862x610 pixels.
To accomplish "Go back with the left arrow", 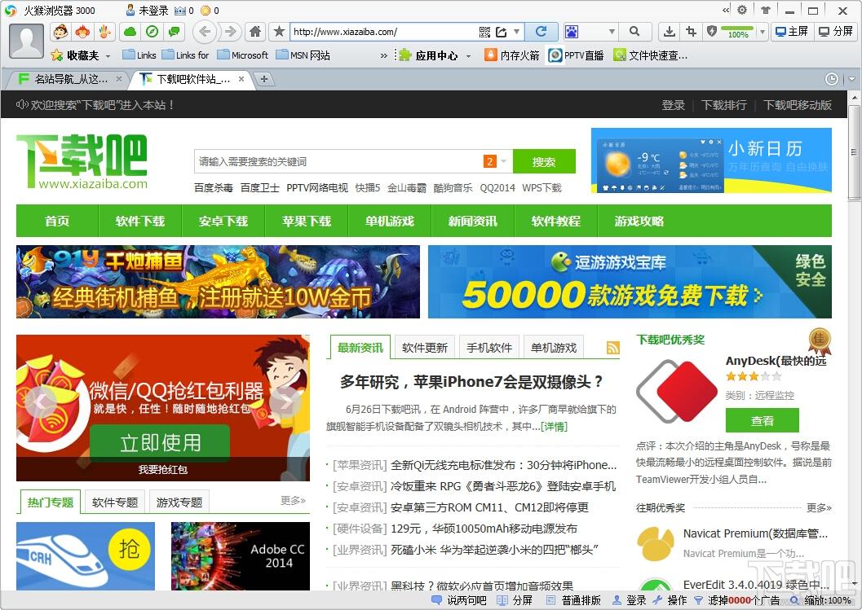I will click(x=205, y=32).
